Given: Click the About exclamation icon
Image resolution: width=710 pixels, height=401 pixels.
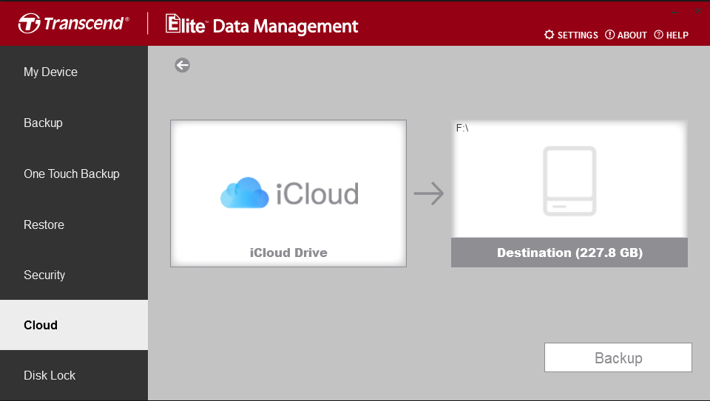Looking at the screenshot, I should pos(609,35).
